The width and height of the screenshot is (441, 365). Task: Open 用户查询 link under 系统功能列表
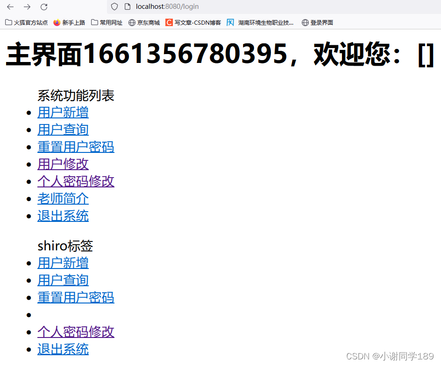[63, 130]
